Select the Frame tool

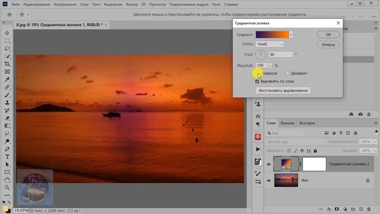pyautogui.click(x=7, y=72)
